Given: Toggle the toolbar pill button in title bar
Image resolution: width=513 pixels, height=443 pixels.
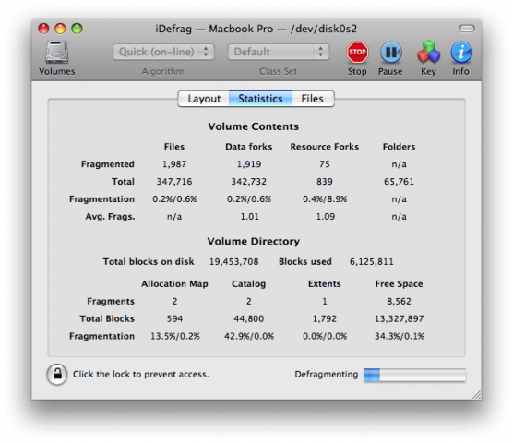Looking at the screenshot, I should 467,29.
